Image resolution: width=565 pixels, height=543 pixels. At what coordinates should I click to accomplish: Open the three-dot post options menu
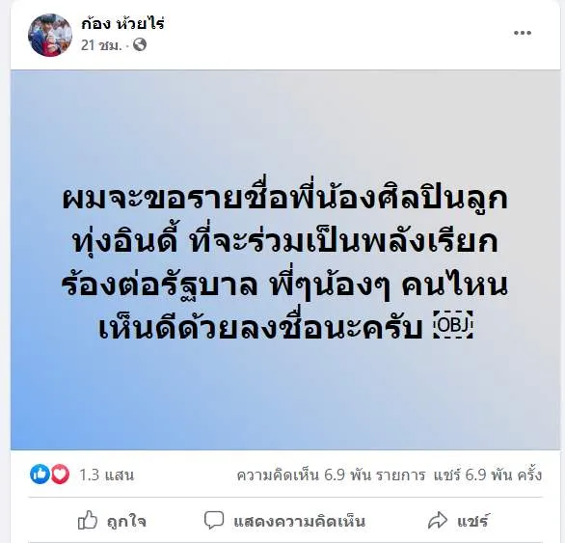(x=523, y=33)
